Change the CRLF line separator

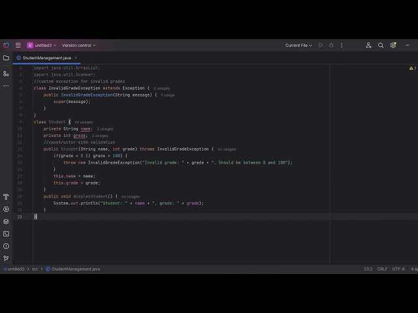tap(382, 269)
